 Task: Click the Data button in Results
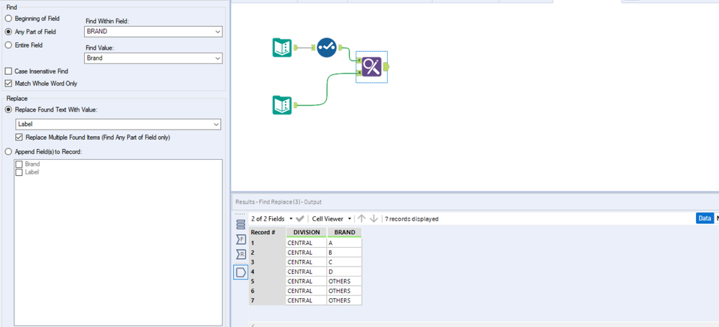click(705, 219)
